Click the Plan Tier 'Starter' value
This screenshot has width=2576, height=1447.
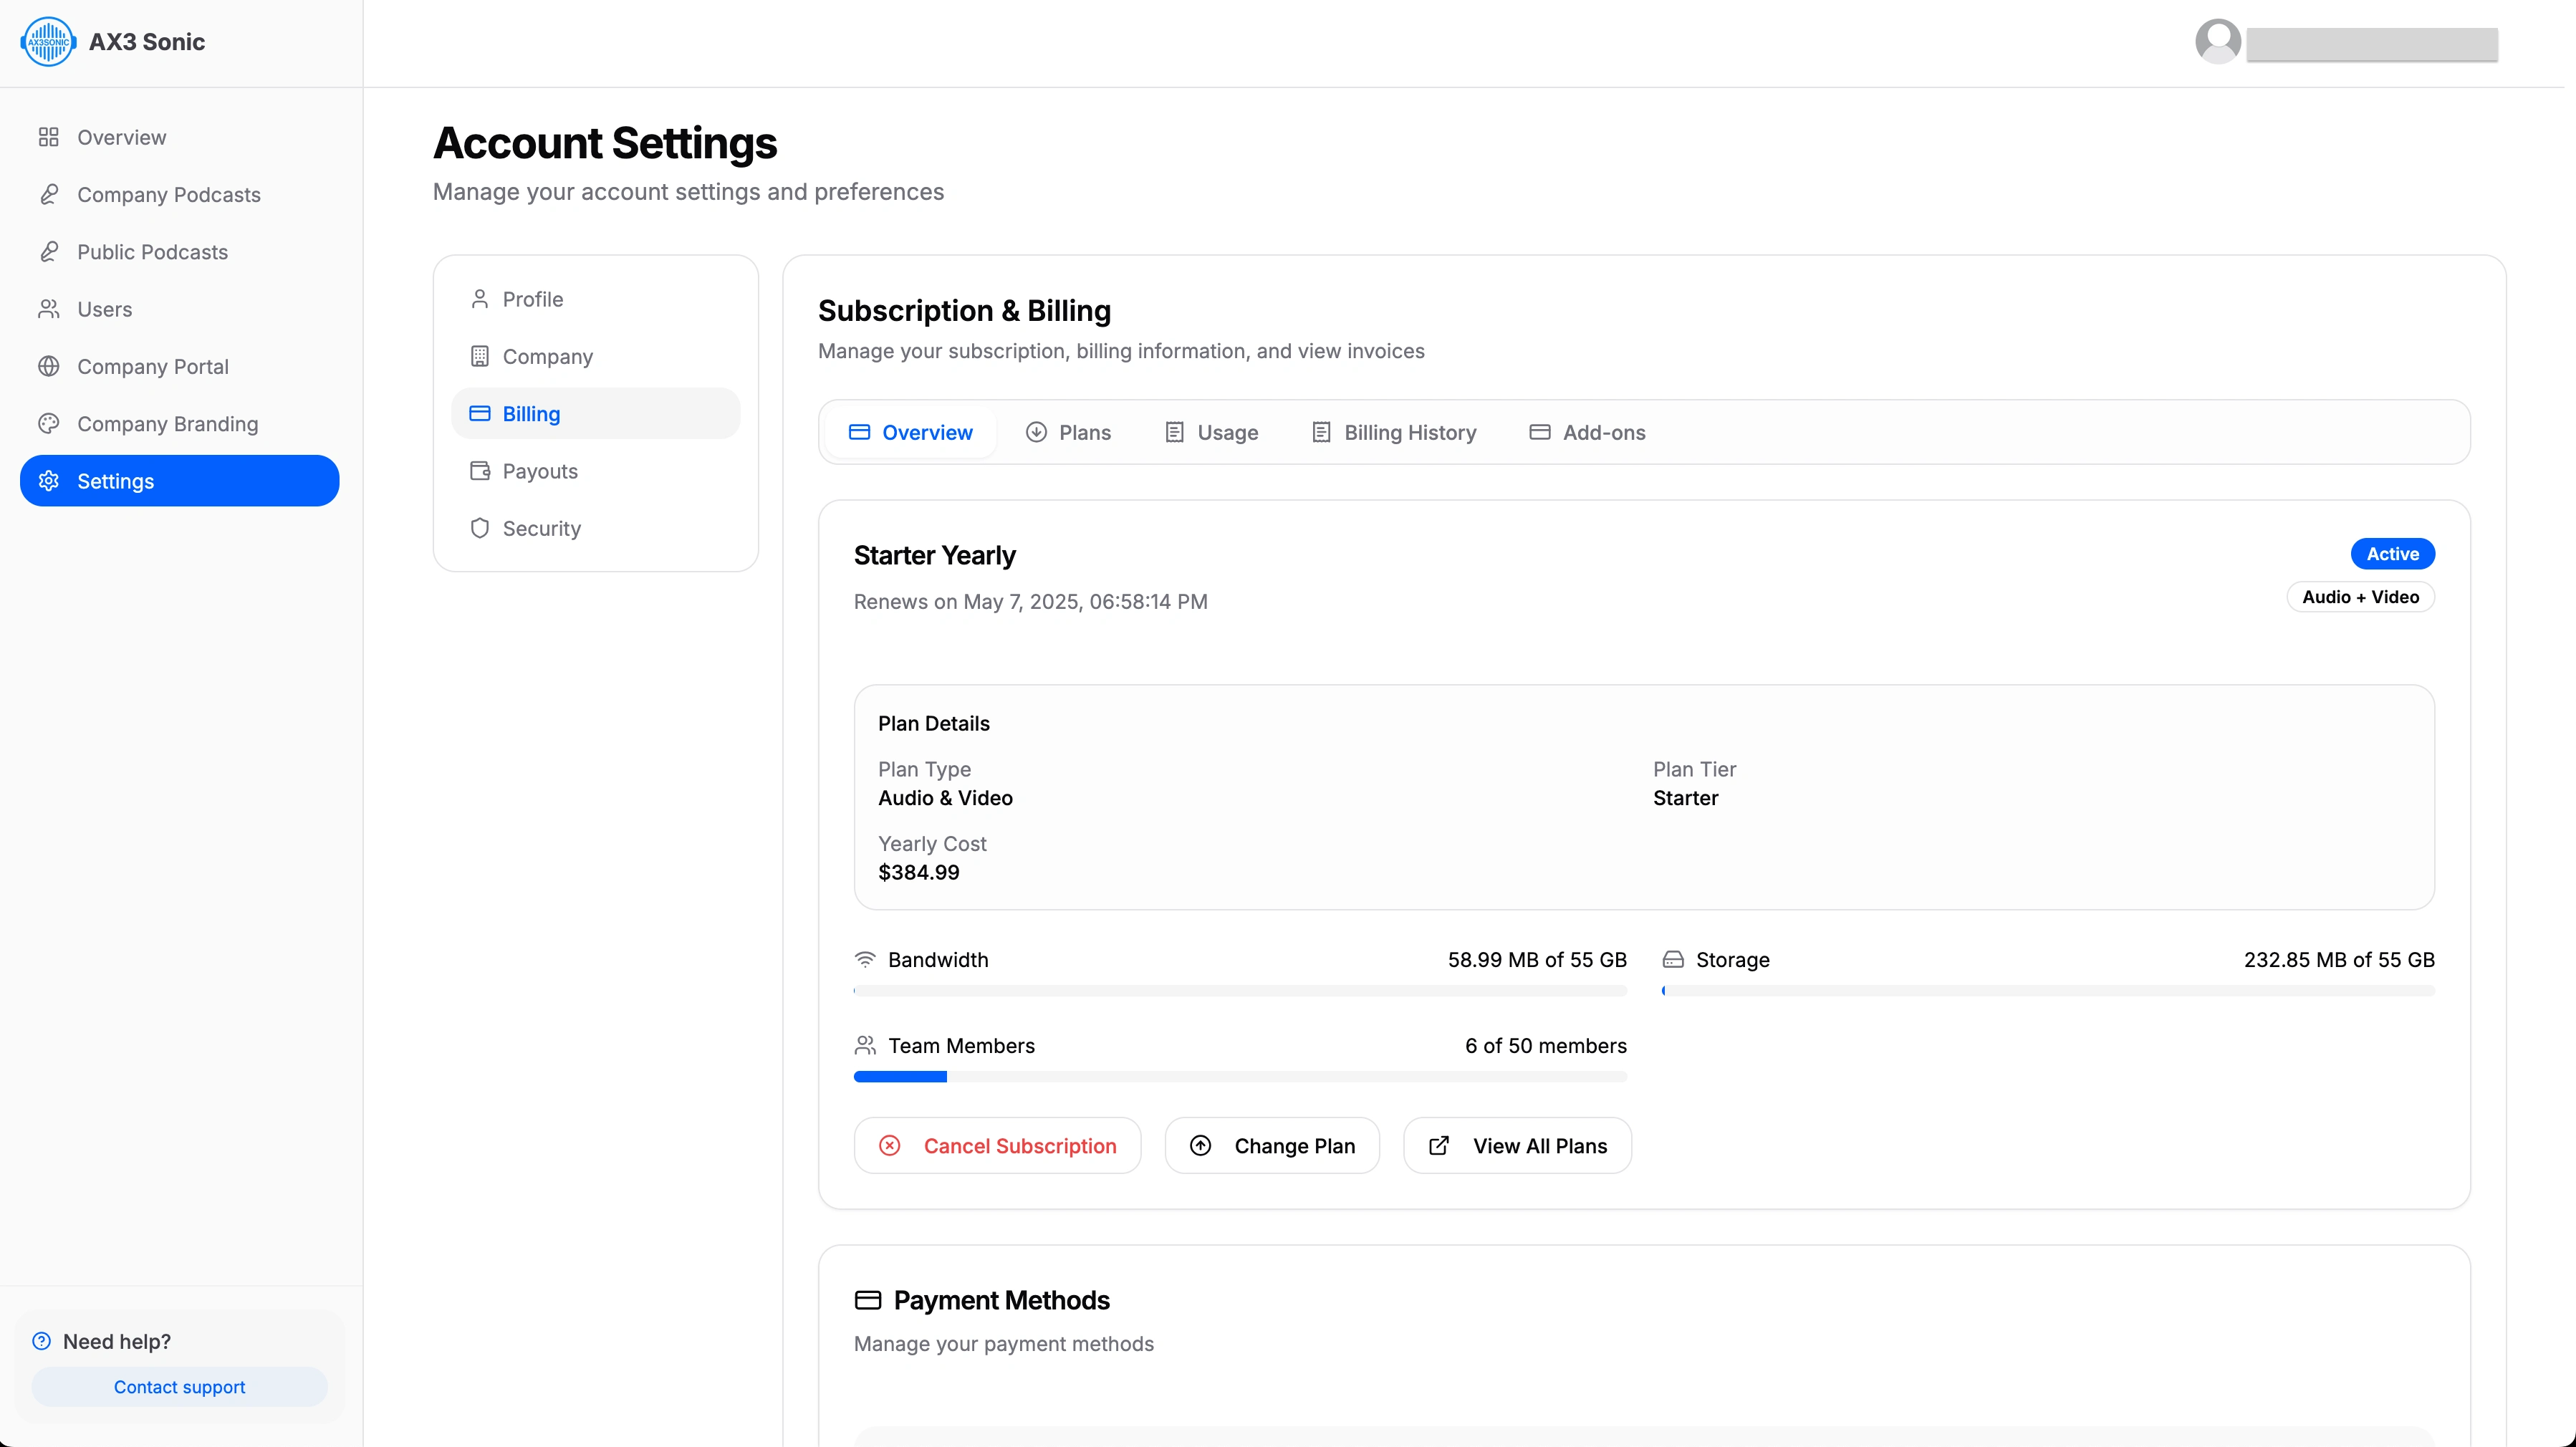click(1685, 797)
